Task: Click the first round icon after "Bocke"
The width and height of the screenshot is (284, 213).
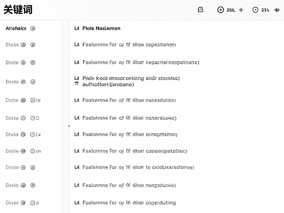Action: click(23, 82)
